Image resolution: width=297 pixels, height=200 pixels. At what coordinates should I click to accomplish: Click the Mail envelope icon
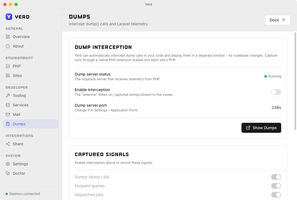[x=8, y=114]
